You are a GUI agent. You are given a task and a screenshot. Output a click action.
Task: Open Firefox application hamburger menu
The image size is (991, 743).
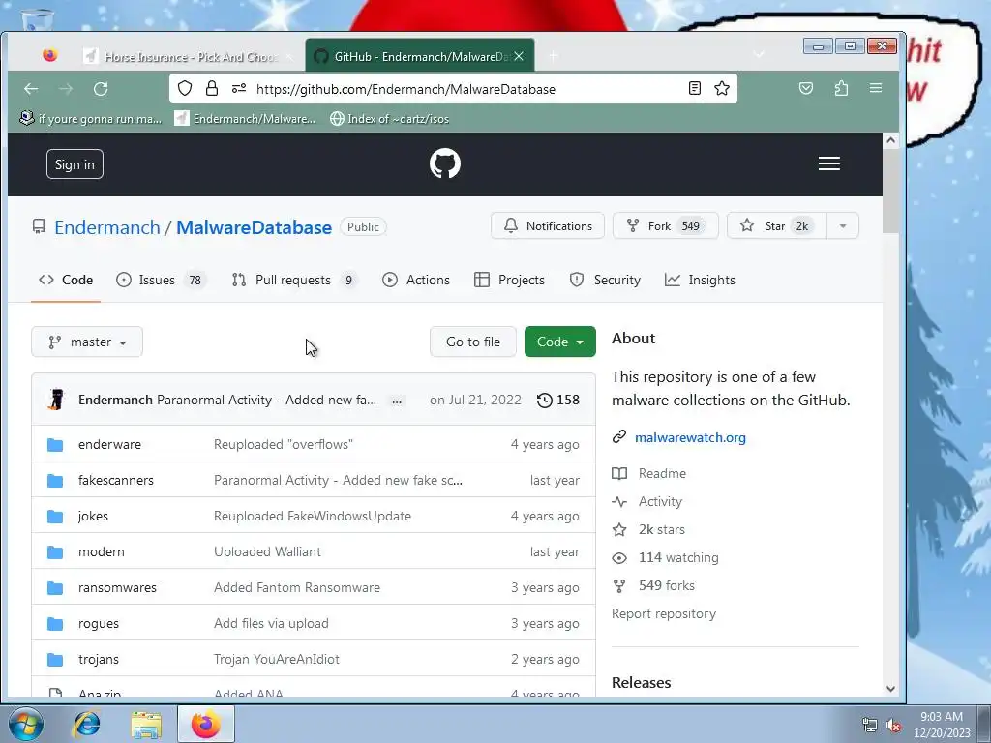coord(875,88)
